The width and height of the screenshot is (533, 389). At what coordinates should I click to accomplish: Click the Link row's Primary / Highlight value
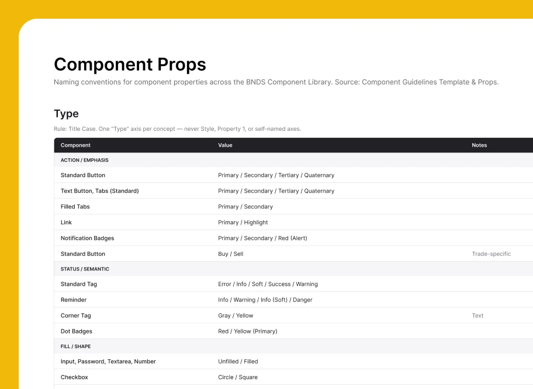pyautogui.click(x=243, y=222)
